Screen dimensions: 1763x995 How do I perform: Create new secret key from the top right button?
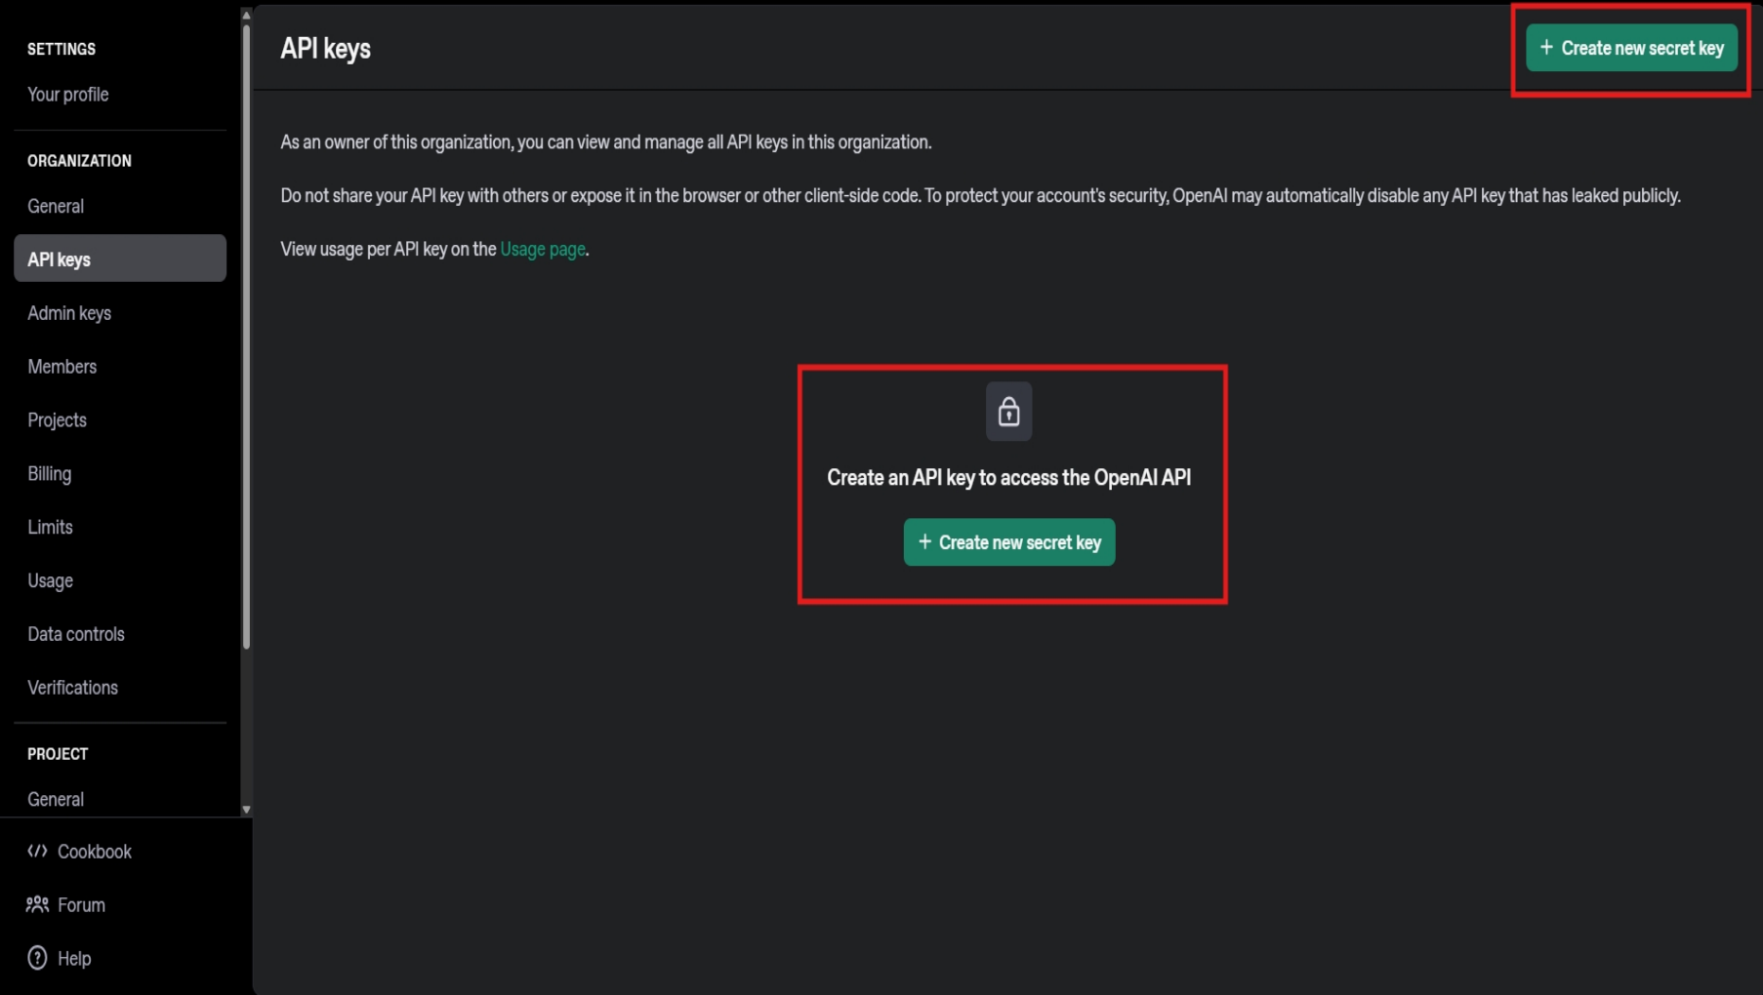coord(1631,48)
